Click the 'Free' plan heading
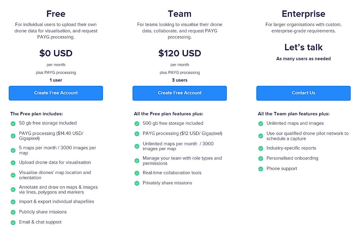This screenshot has width=359, height=233. [56, 14]
